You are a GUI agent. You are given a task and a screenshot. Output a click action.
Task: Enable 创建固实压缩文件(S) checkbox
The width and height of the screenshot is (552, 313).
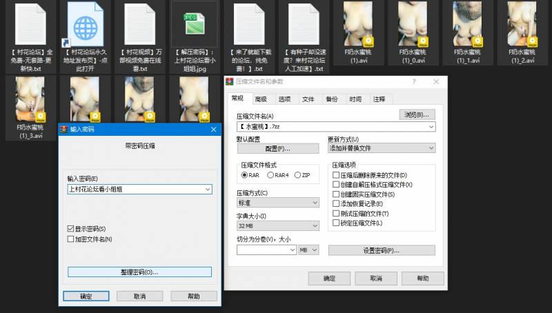(336, 194)
